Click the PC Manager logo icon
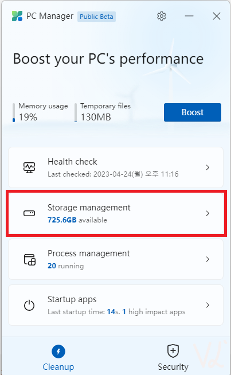Screen dimensions: 231x375 tap(17, 16)
